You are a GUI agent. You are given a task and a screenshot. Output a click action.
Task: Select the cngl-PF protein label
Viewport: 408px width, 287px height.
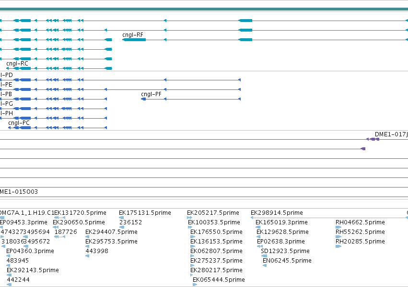[x=151, y=94]
